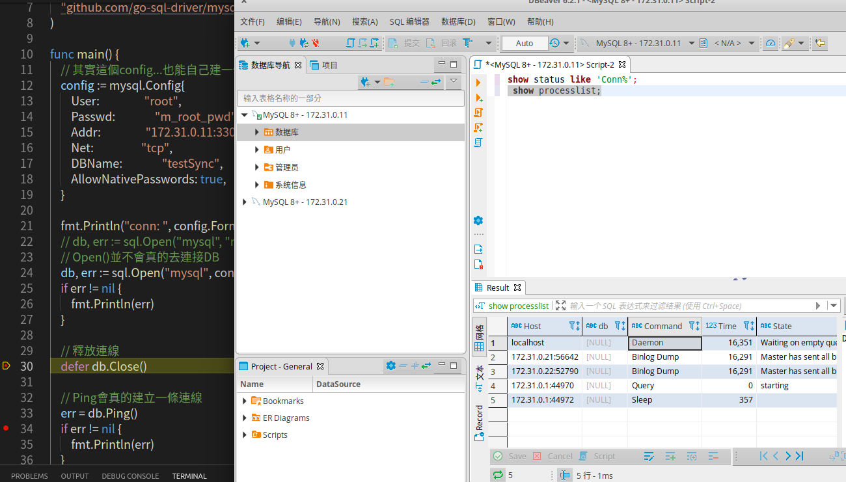Expand the MySQL 8+ - 172.31.0.21 connection
The height and width of the screenshot is (482, 846).
click(245, 202)
